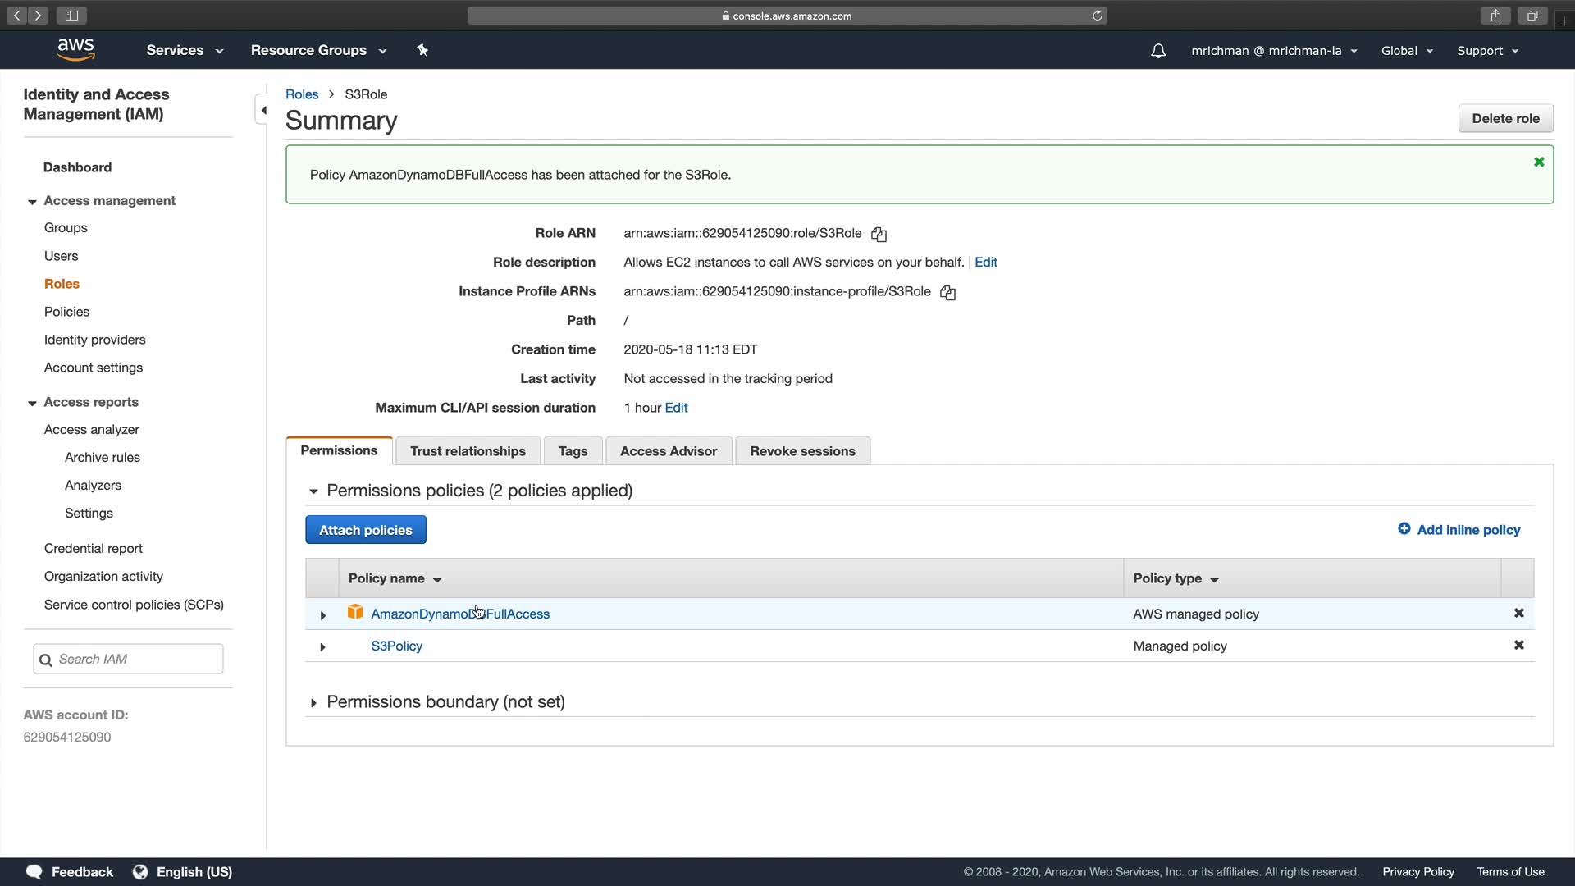Click the Add inline policy link
1575x886 pixels.
(1459, 530)
